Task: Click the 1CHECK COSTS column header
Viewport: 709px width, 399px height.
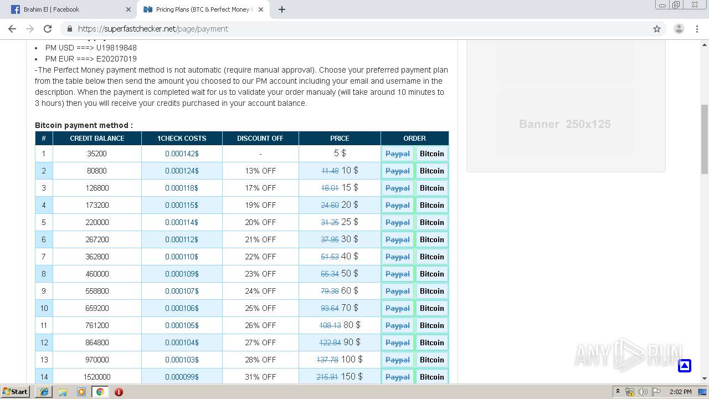Action: click(x=182, y=138)
